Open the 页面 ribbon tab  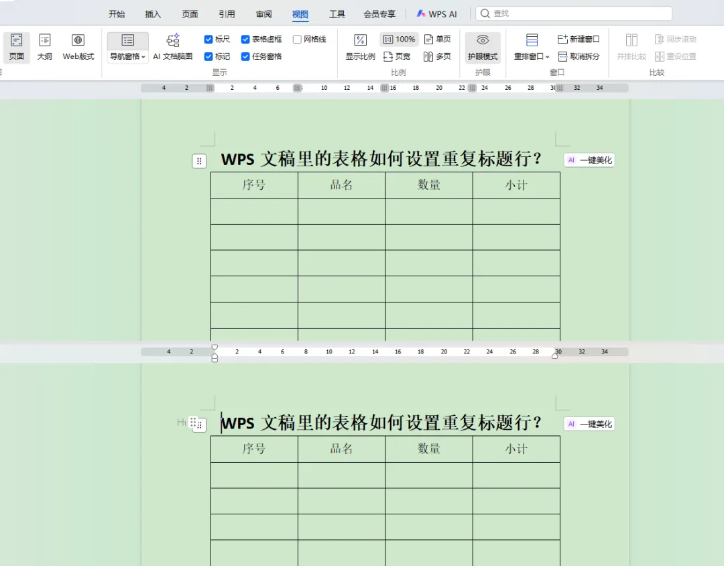coord(190,14)
